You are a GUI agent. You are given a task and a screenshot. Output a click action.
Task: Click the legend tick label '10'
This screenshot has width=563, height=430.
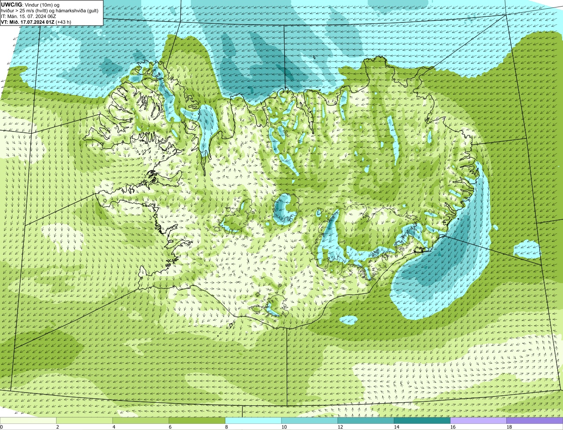(x=284, y=427)
